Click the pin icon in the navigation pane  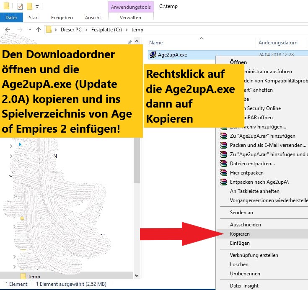[129, 42]
